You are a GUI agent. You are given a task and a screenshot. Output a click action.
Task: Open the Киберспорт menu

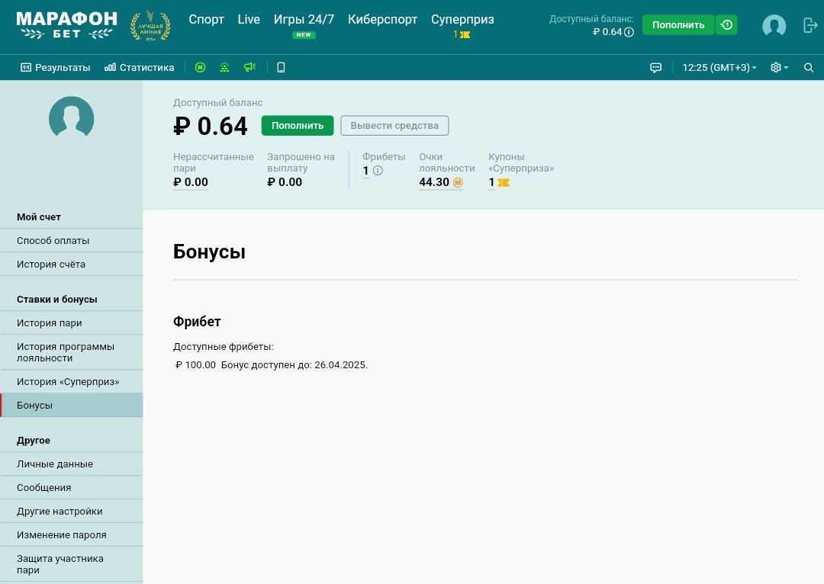pos(382,20)
